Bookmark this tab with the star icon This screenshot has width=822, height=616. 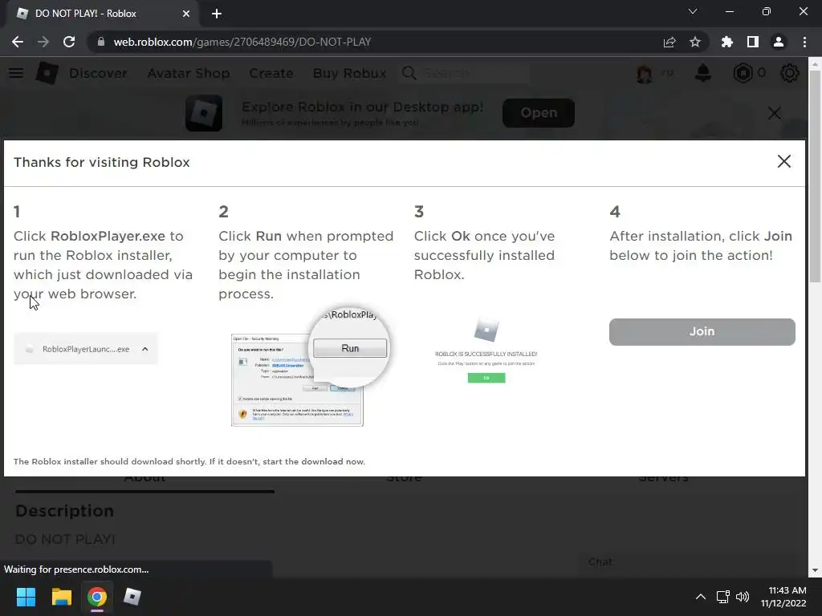(x=695, y=42)
